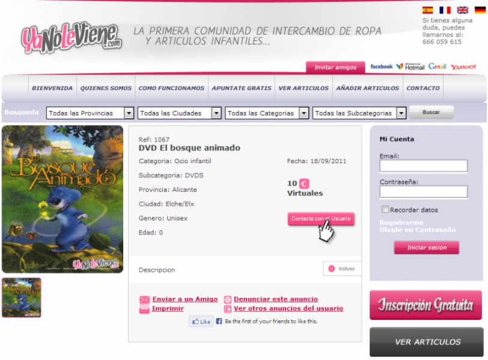488x360 pixels.
Task: Invite friends via Windows Live Hotmail
Action: 410,67
